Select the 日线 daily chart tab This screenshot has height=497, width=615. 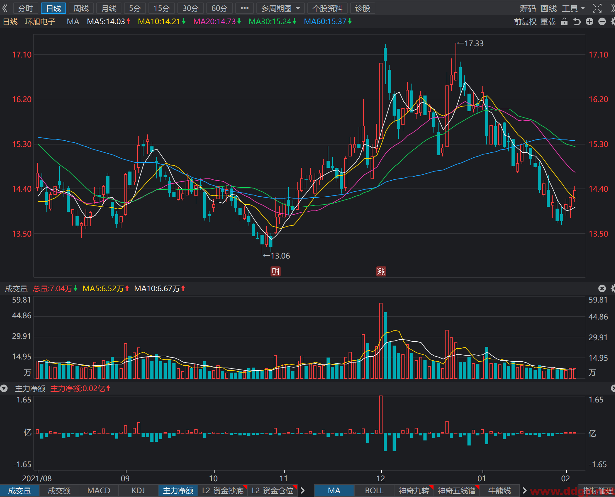click(x=53, y=8)
